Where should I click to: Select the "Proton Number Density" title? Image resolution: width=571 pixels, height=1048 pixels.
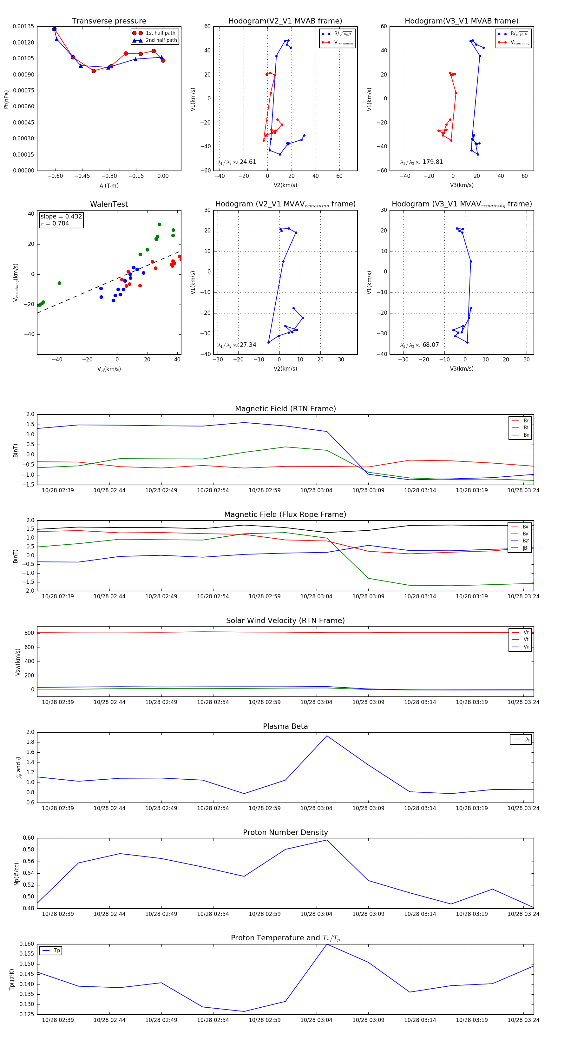point(285,832)
